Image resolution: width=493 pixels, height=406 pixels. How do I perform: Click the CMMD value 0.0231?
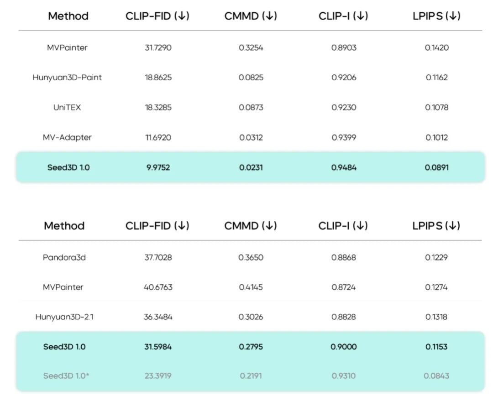251,167
